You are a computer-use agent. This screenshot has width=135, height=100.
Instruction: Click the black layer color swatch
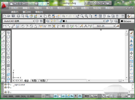(x=64, y=21)
